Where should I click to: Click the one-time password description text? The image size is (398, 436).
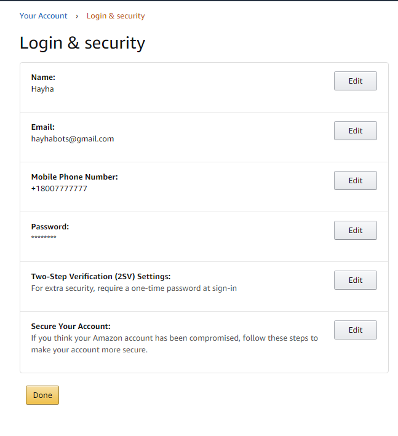[x=133, y=288]
